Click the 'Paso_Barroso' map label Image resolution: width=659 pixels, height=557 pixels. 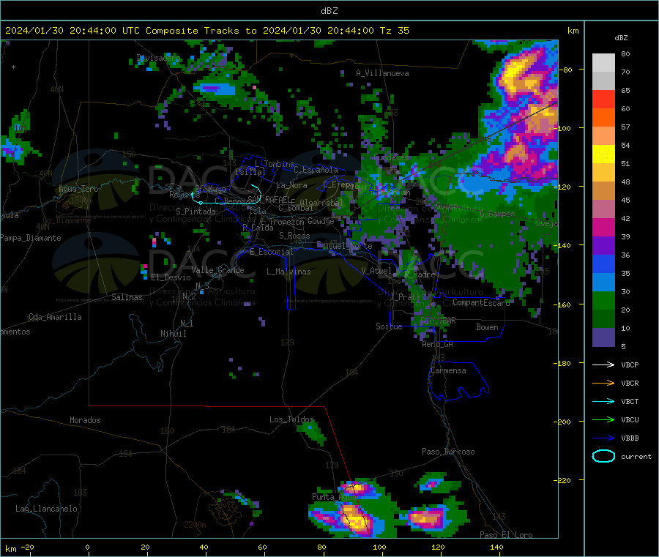pyautogui.click(x=448, y=452)
